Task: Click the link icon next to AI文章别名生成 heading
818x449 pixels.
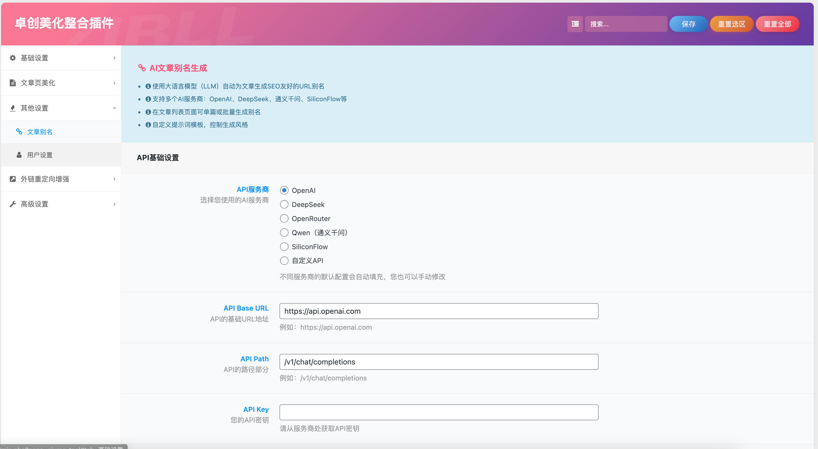Action: [142, 67]
